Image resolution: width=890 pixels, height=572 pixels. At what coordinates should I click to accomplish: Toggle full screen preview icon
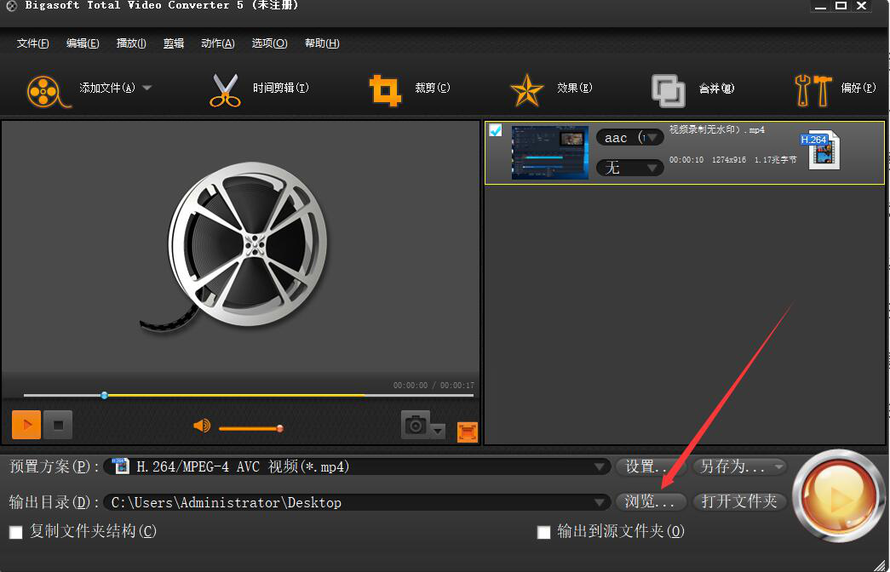pos(468,432)
